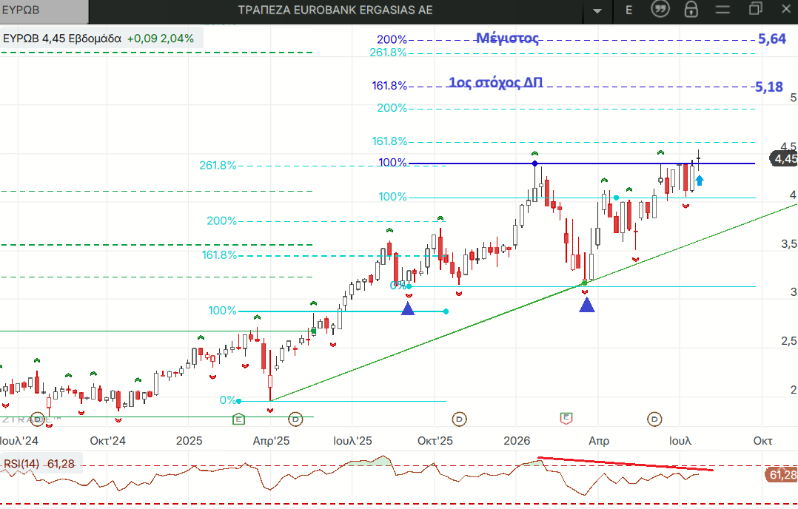
Task: Select the blue 100% Fibonacci level label
Action: [392, 163]
